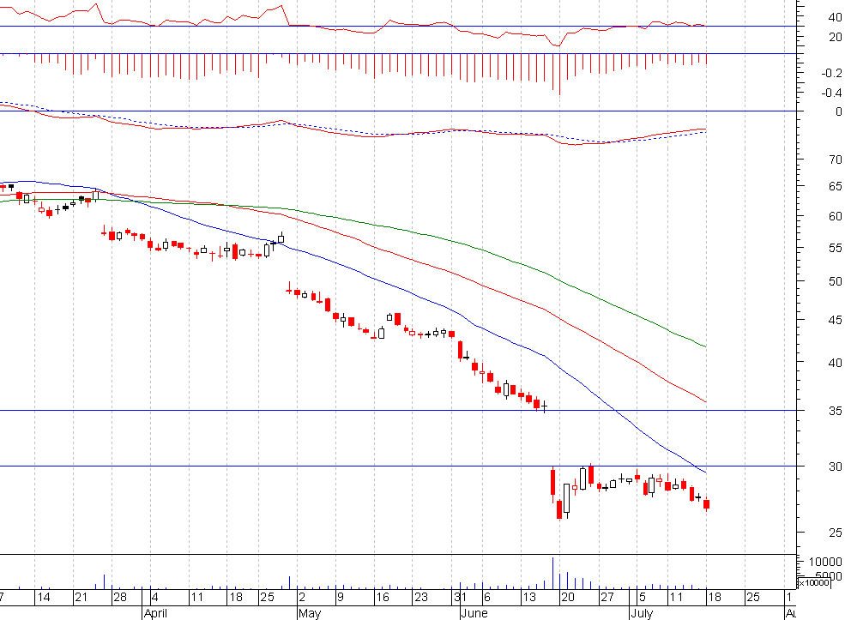This screenshot has height=620, width=845.
Task: Select price axis label 30
Action: pyautogui.click(x=836, y=467)
